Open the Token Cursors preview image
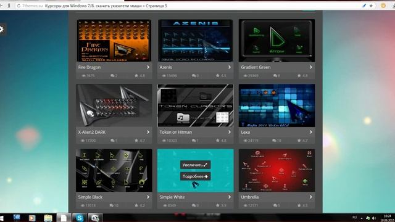 pos(195,105)
